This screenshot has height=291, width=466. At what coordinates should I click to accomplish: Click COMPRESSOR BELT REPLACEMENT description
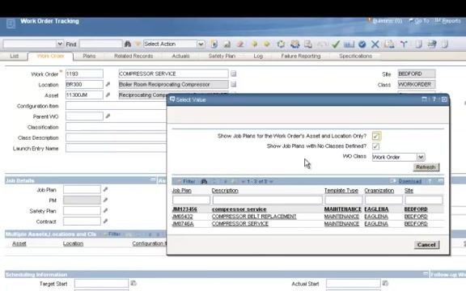[254, 217]
